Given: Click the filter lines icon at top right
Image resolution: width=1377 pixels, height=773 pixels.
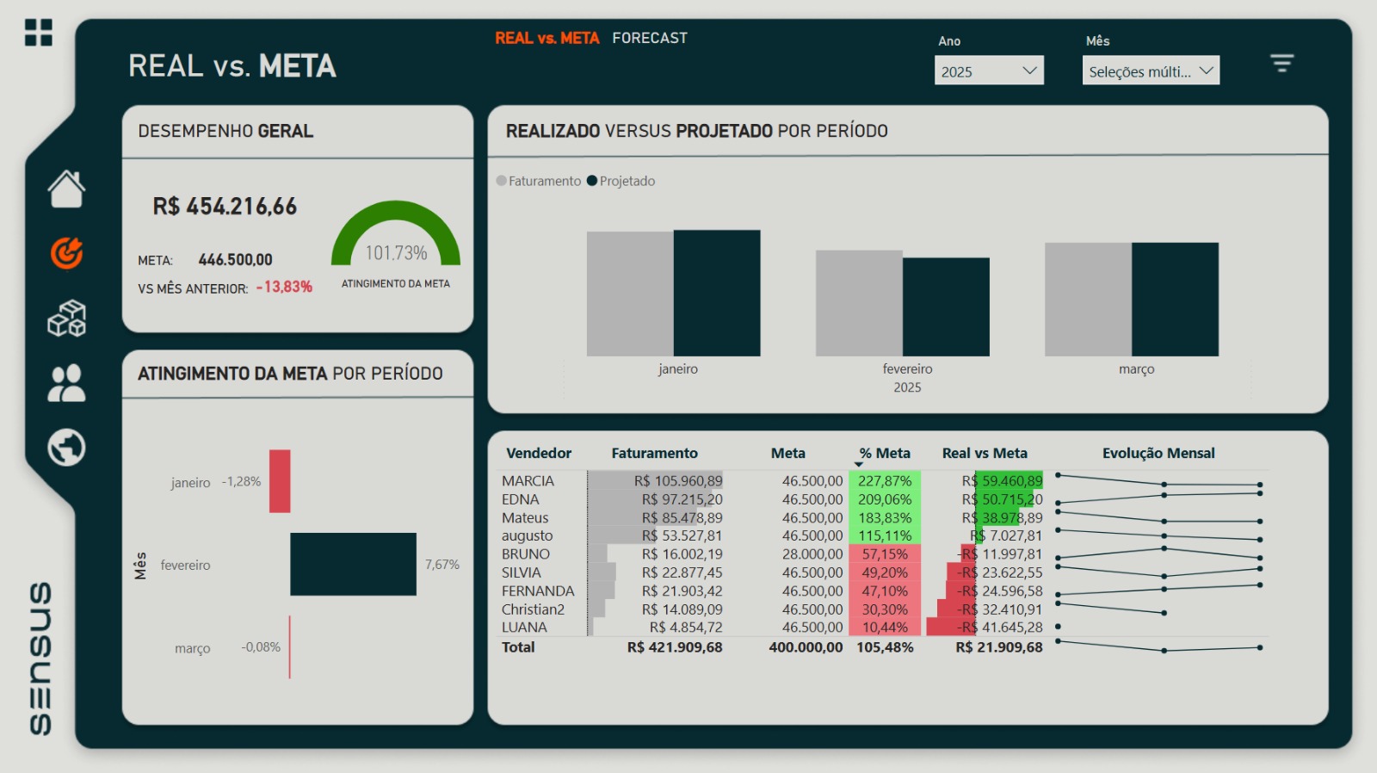Looking at the screenshot, I should pos(1281,63).
